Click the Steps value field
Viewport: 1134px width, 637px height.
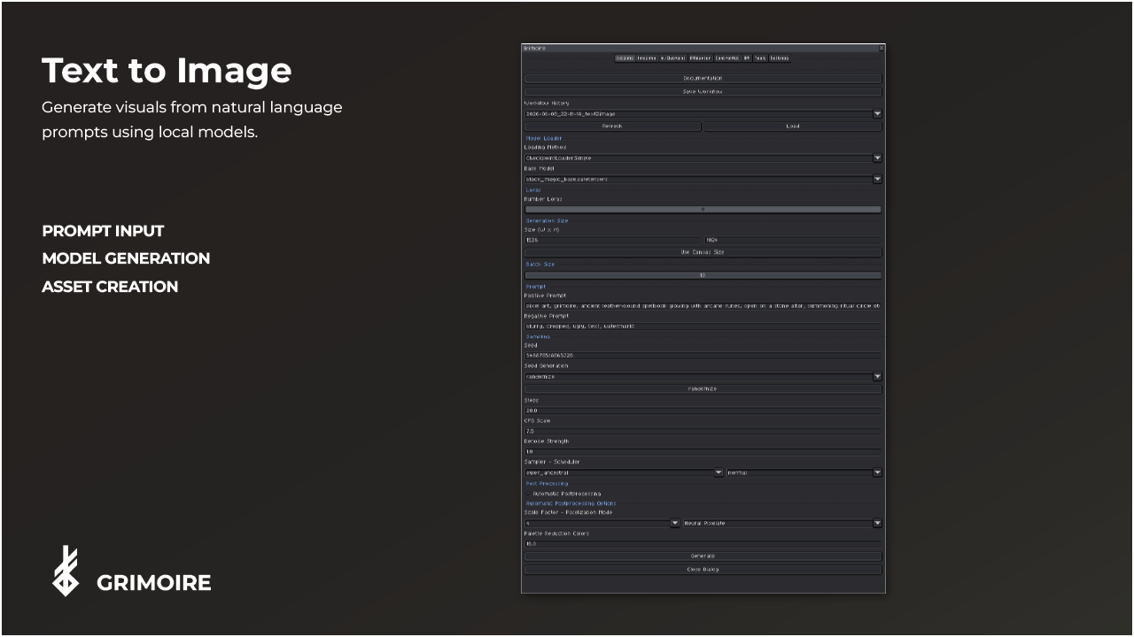pos(703,411)
